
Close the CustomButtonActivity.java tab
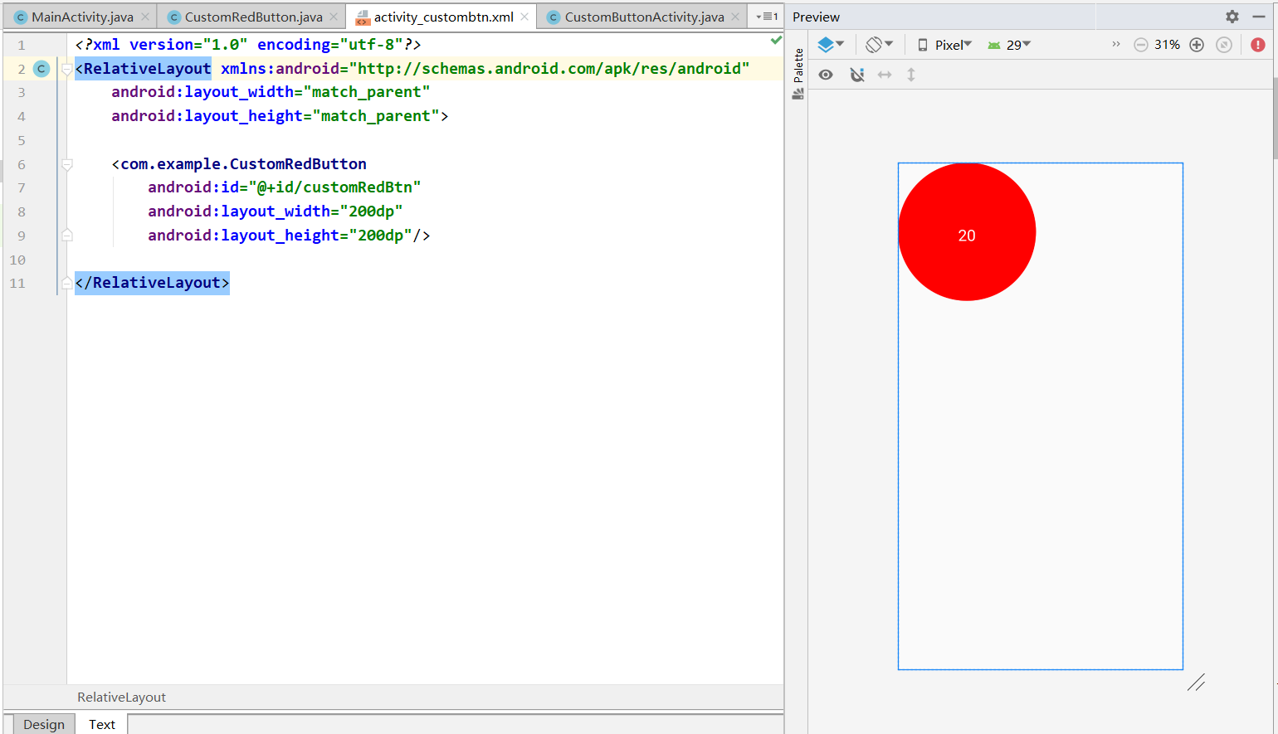(735, 17)
